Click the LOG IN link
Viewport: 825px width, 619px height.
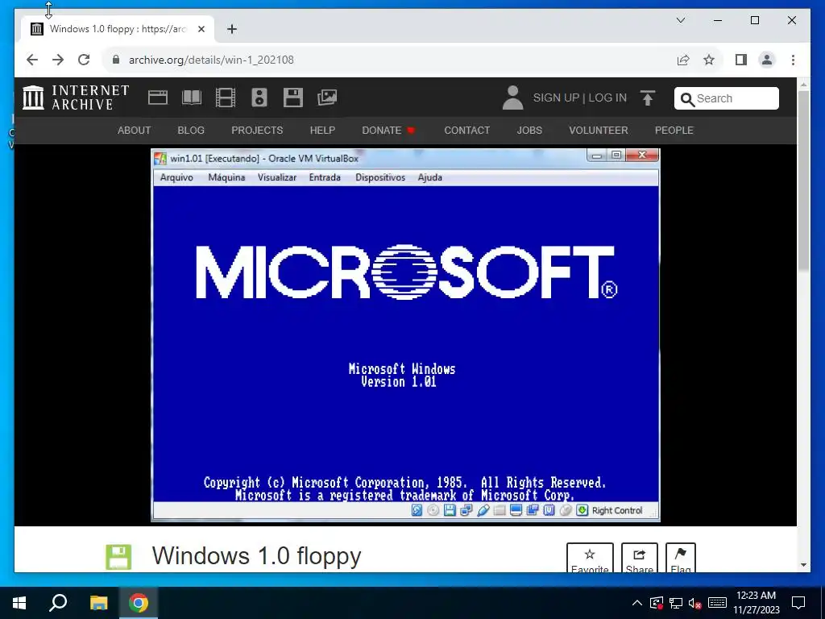click(x=607, y=98)
